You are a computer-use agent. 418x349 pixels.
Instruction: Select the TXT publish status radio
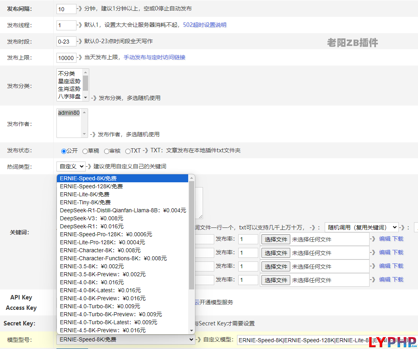point(128,151)
